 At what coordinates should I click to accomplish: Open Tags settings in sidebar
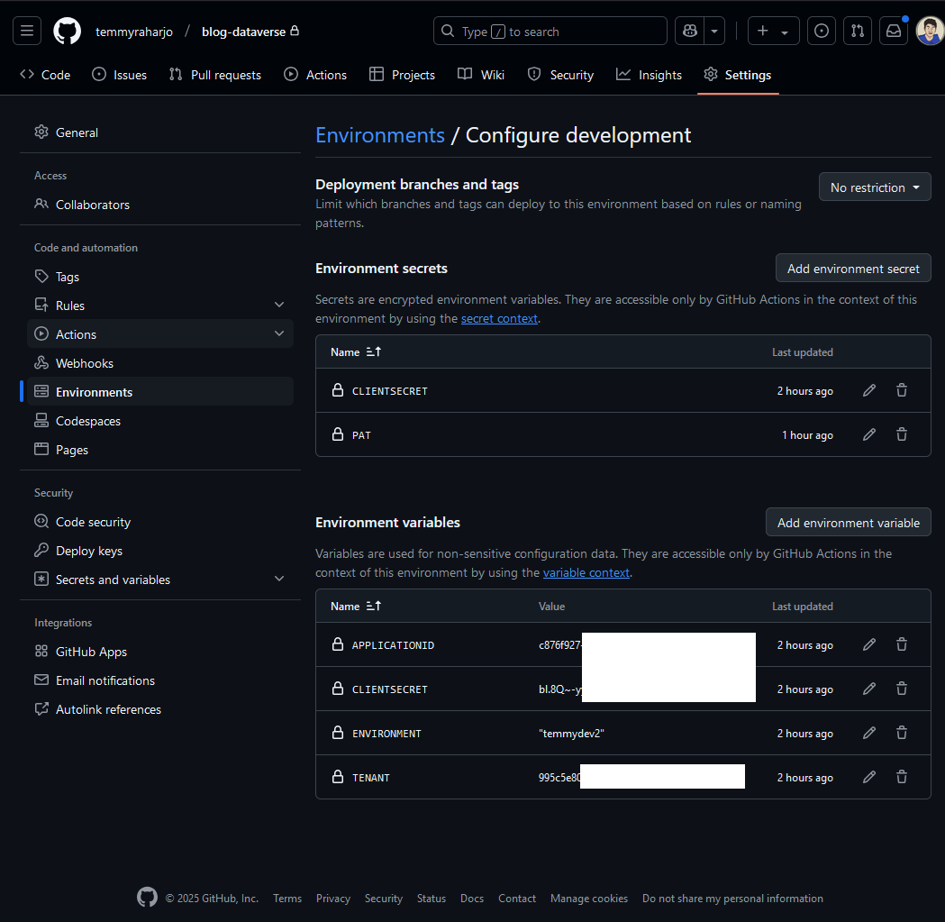pos(160,277)
